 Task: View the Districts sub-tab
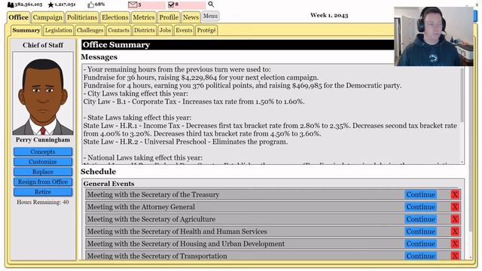click(x=144, y=30)
